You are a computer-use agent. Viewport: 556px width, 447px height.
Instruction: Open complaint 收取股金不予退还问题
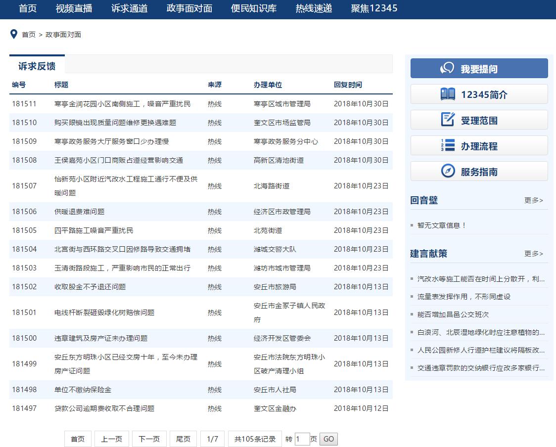coord(90,287)
